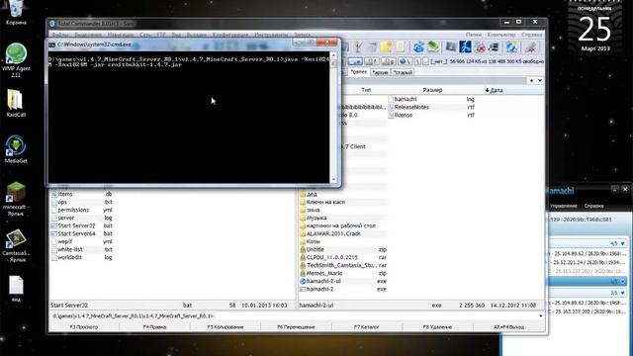Viewport: 633px width, 356px height.
Task: Click the red-and-white toolbar icon
Action: [480, 47]
